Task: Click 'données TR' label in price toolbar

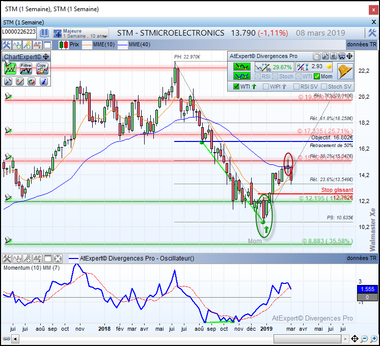Action: click(x=361, y=45)
